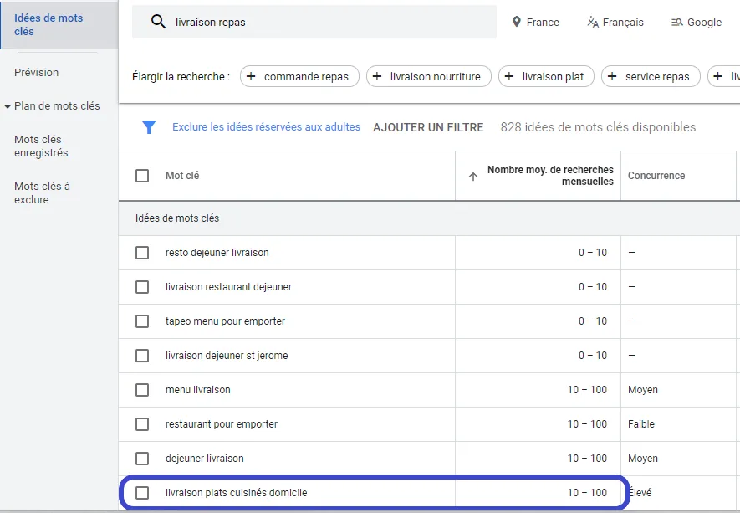Open 'Mots clés enregistrés' sidebar item

[41, 146]
